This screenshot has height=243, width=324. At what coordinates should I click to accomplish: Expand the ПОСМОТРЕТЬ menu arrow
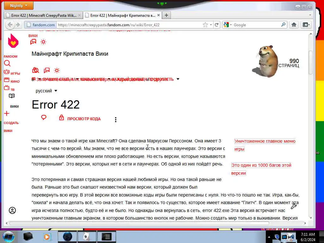pyautogui.click(x=178, y=79)
